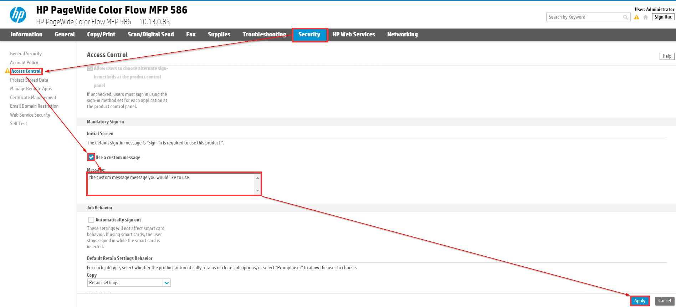Click the warning alert icon near search
The image size is (676, 307).
pyautogui.click(x=636, y=17)
